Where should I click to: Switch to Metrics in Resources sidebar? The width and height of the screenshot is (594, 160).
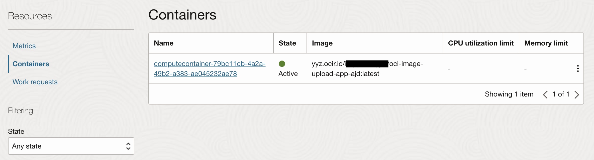pyautogui.click(x=24, y=46)
